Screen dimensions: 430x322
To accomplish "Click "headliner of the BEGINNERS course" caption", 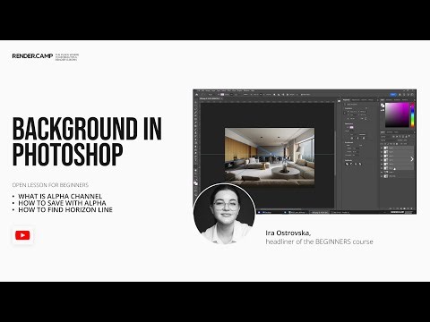I will tap(319, 241).
